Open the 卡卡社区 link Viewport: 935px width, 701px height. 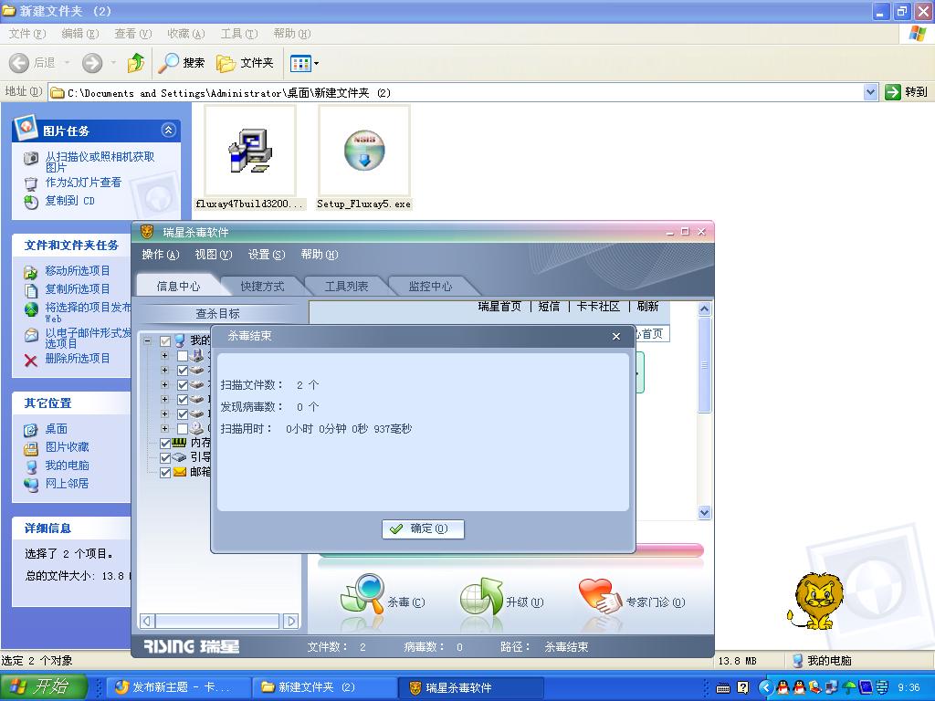click(598, 307)
